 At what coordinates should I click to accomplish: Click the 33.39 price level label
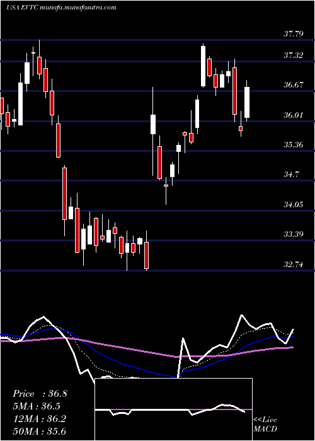pyautogui.click(x=294, y=234)
